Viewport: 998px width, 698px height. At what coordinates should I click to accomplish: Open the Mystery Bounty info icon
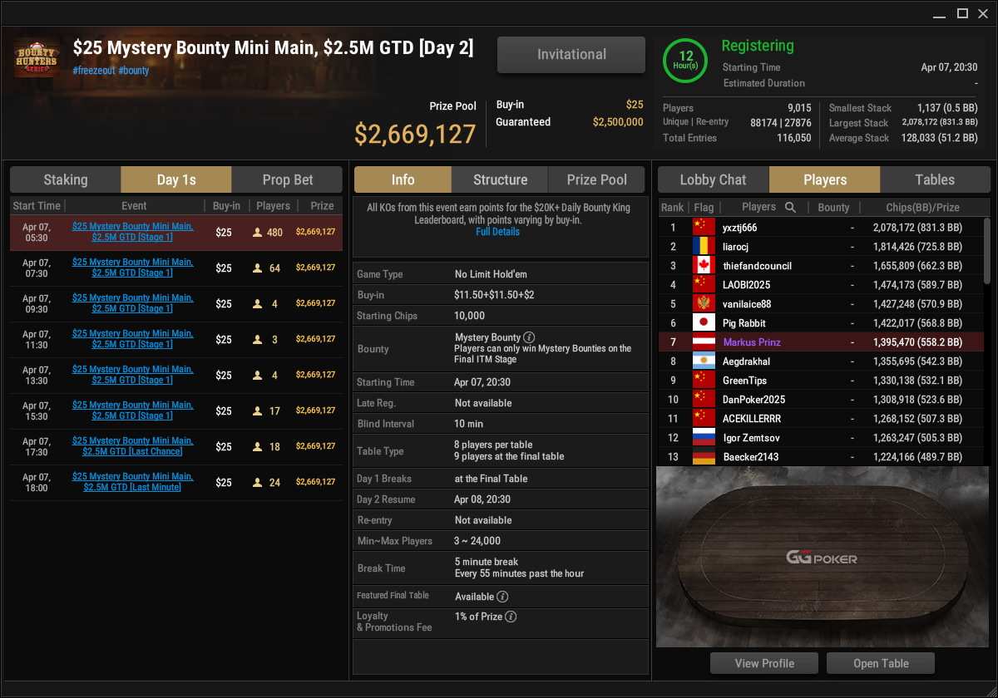(x=529, y=337)
